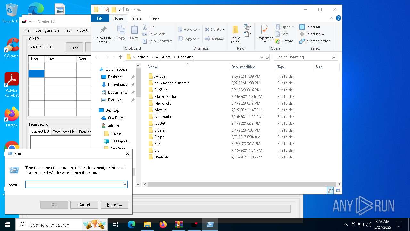
Task: Open Quick Access Toolbar customize dropdown
Action: point(119,10)
